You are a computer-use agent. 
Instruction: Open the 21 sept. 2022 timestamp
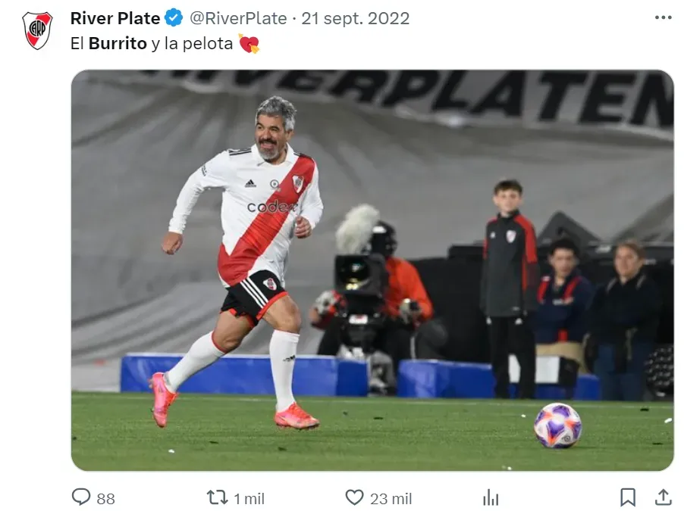coord(356,18)
